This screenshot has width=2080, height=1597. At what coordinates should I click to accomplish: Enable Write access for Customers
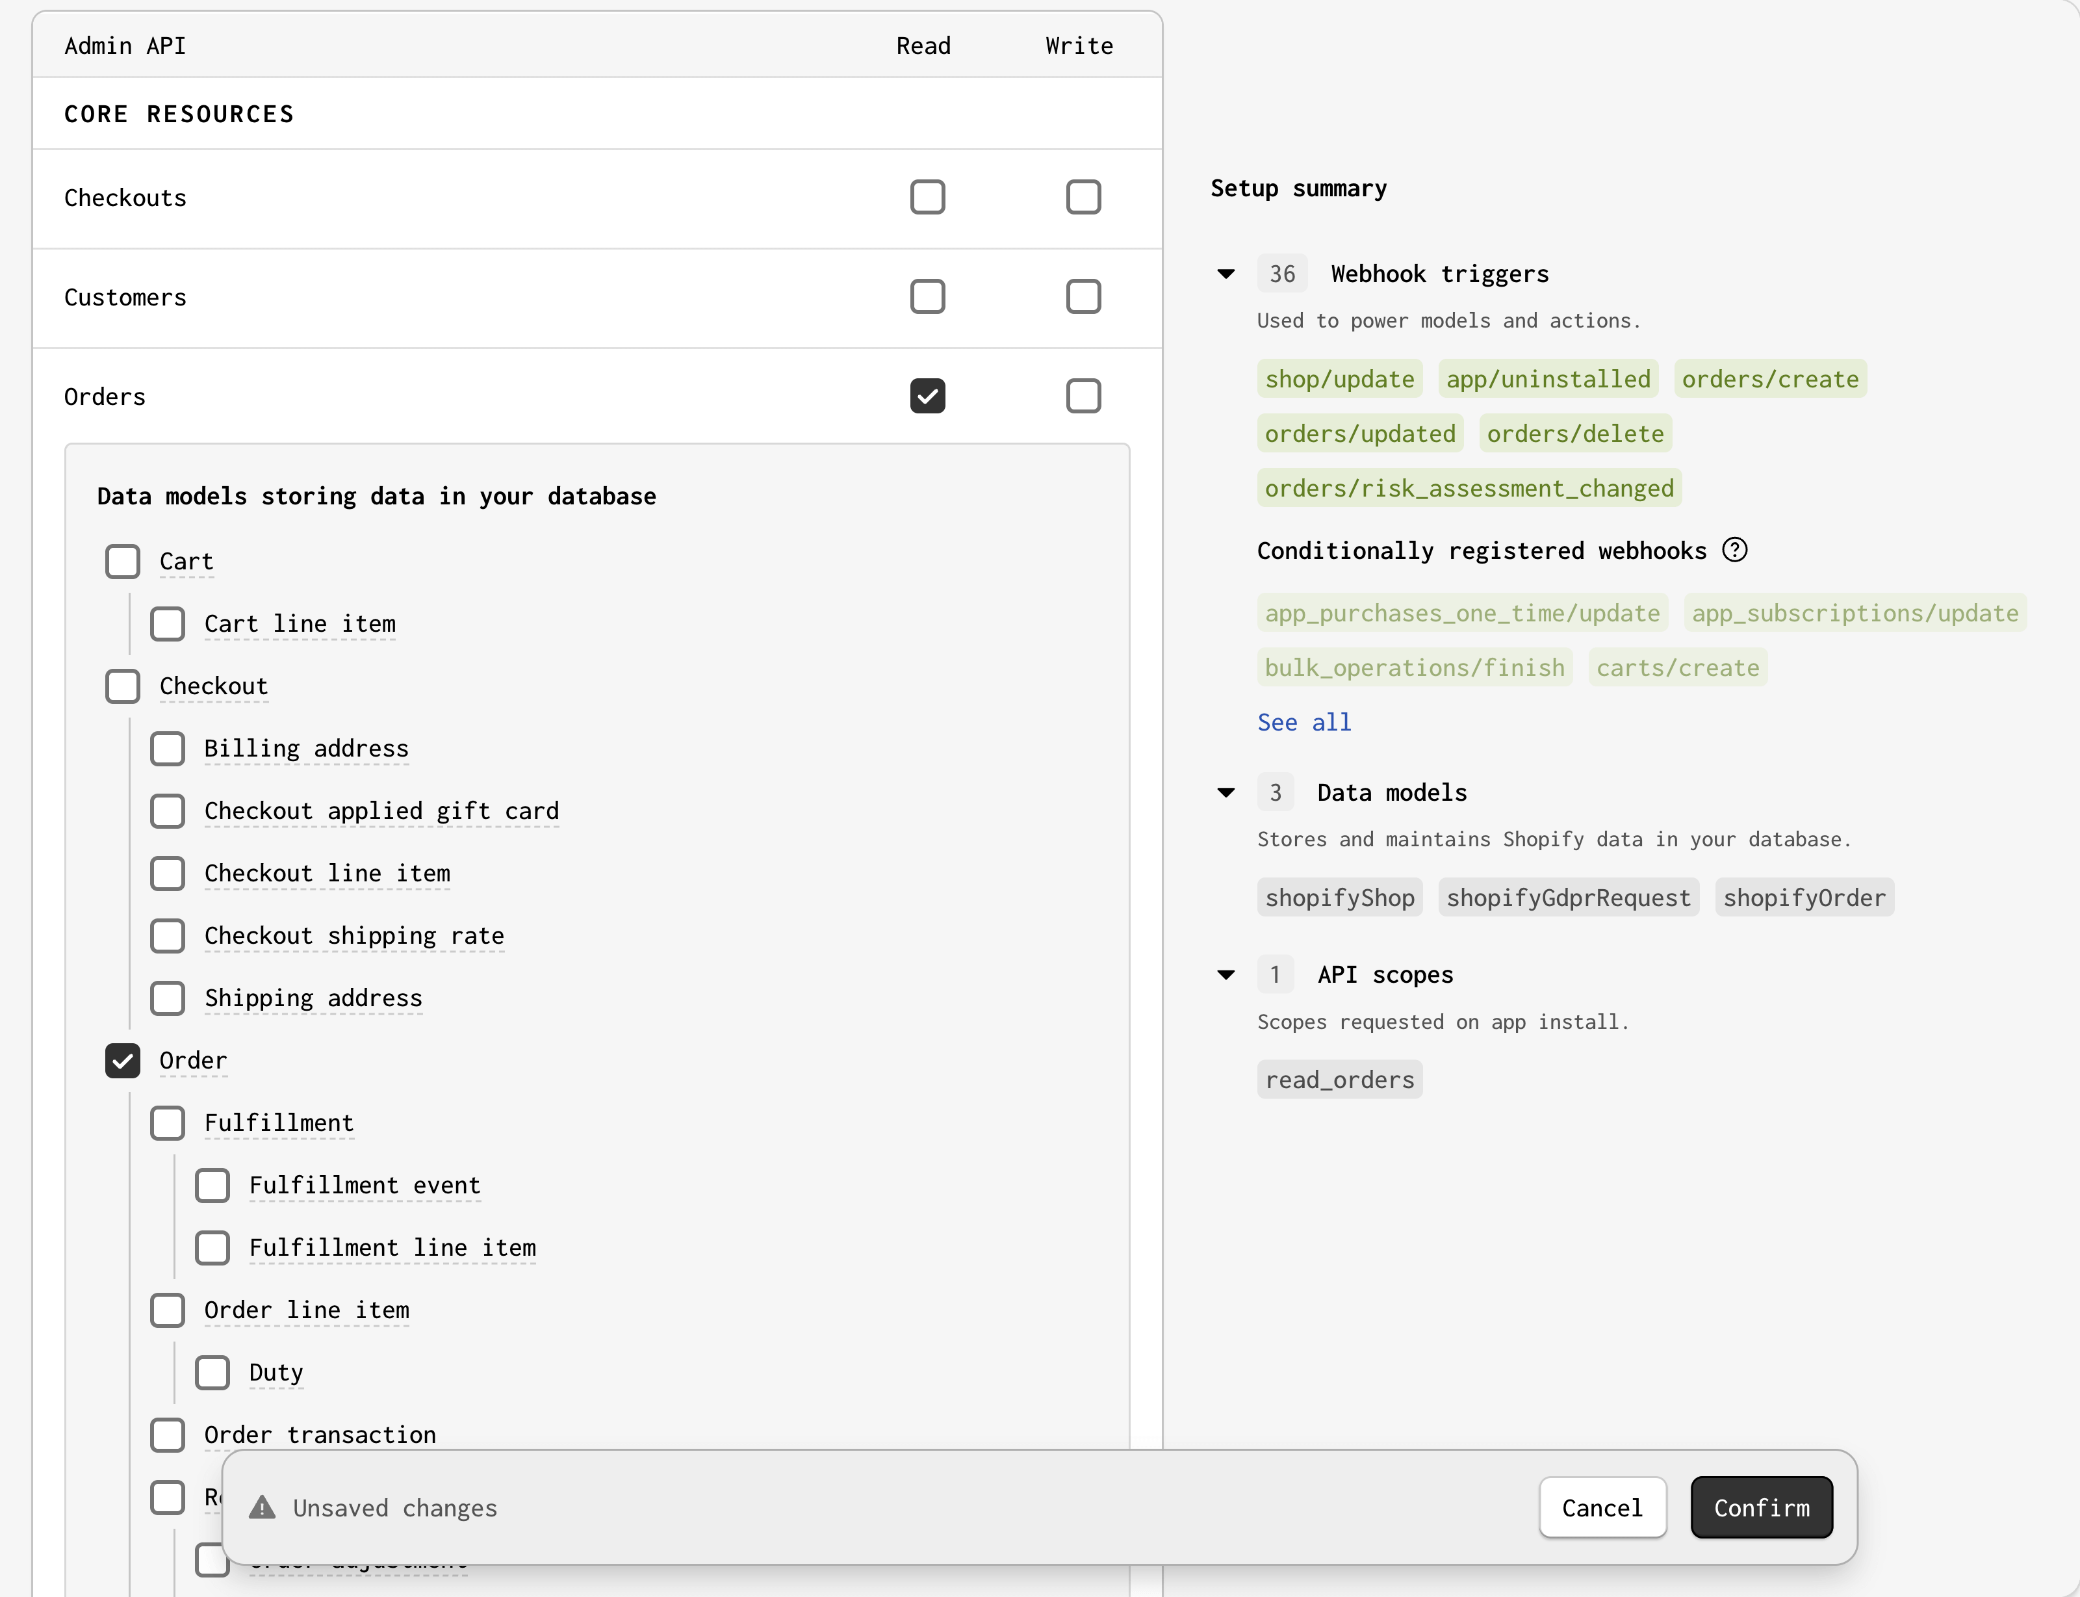pos(1083,296)
